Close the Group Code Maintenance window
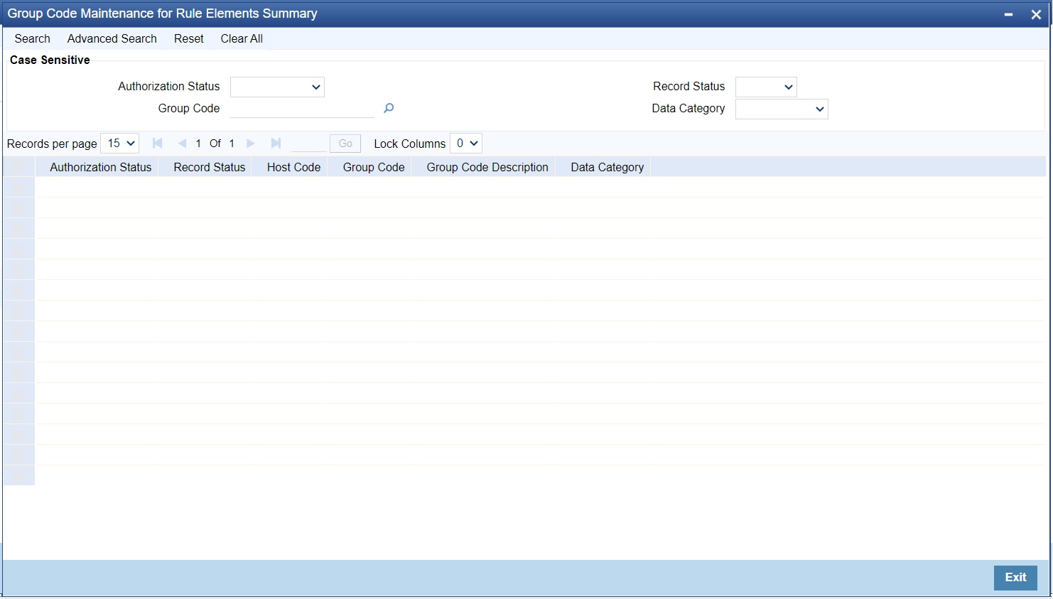The height and width of the screenshot is (599, 1053). 1036,14
